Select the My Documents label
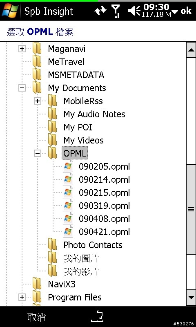The image size is (196, 327). (77, 88)
